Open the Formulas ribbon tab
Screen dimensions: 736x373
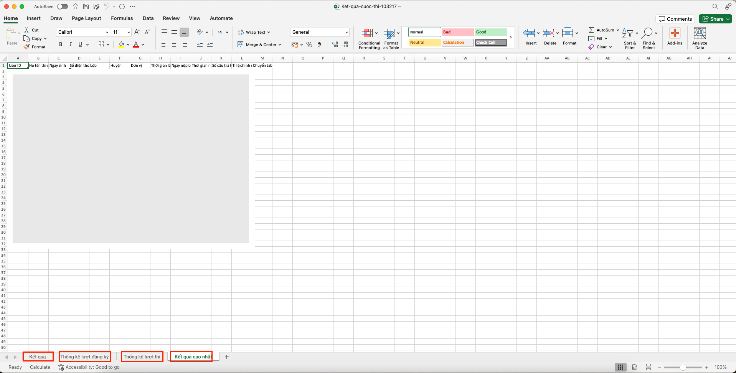(122, 18)
